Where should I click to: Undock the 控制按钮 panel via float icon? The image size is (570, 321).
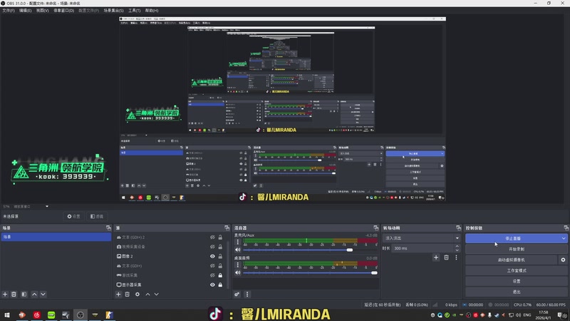[x=566, y=228]
